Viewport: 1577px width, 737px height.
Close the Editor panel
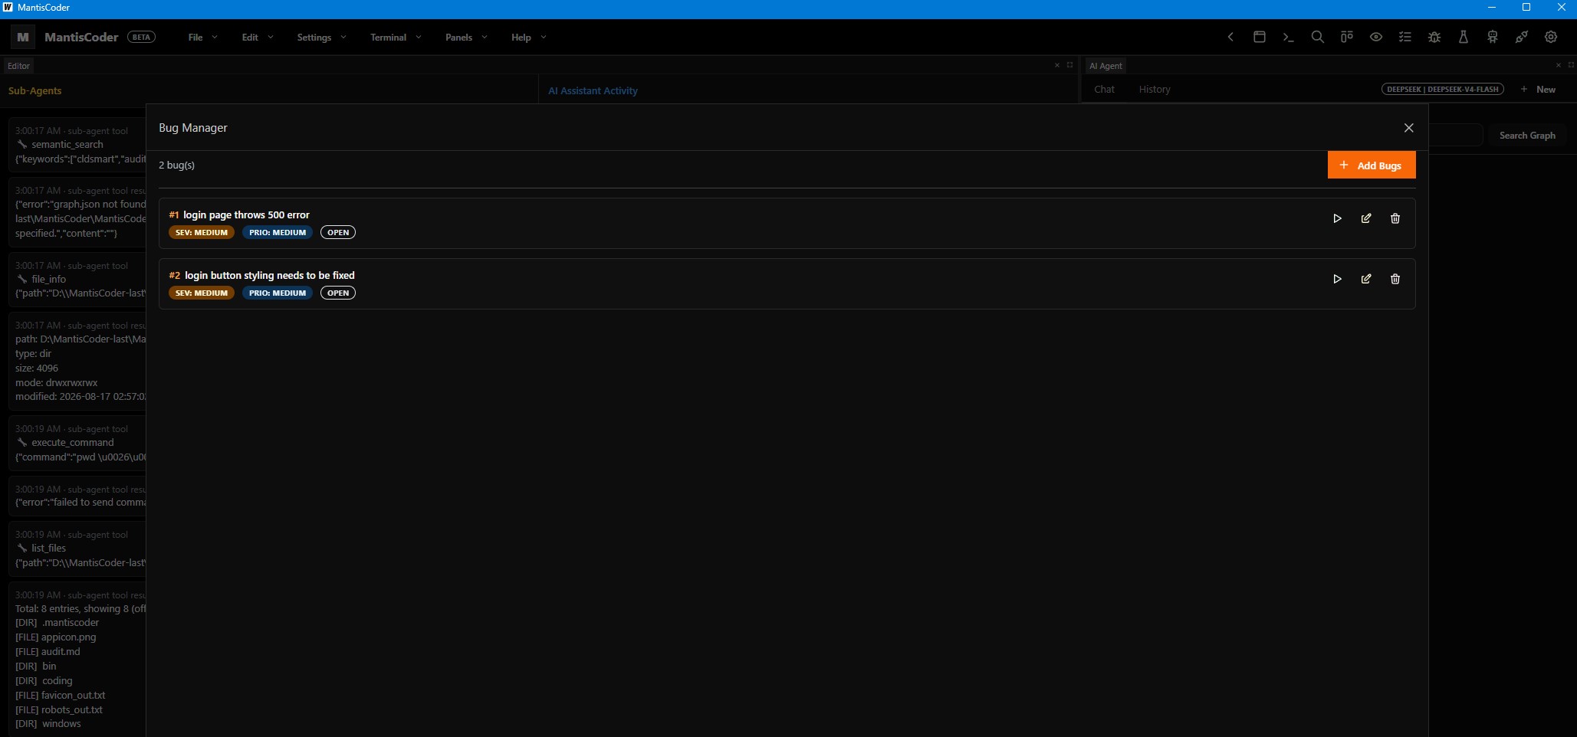point(1057,65)
